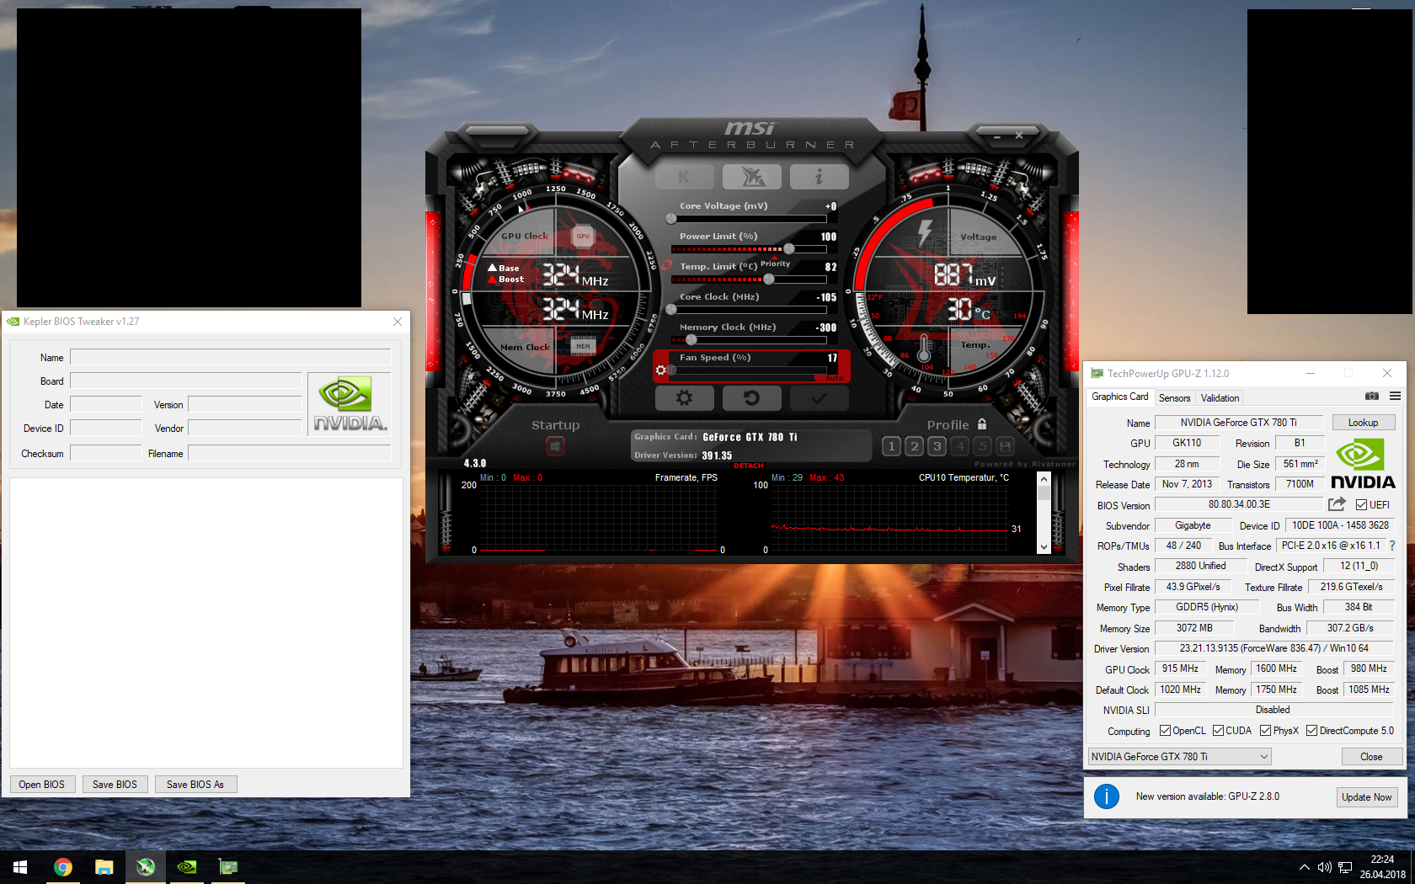Select Afterburner profile slot 4

pos(959,446)
